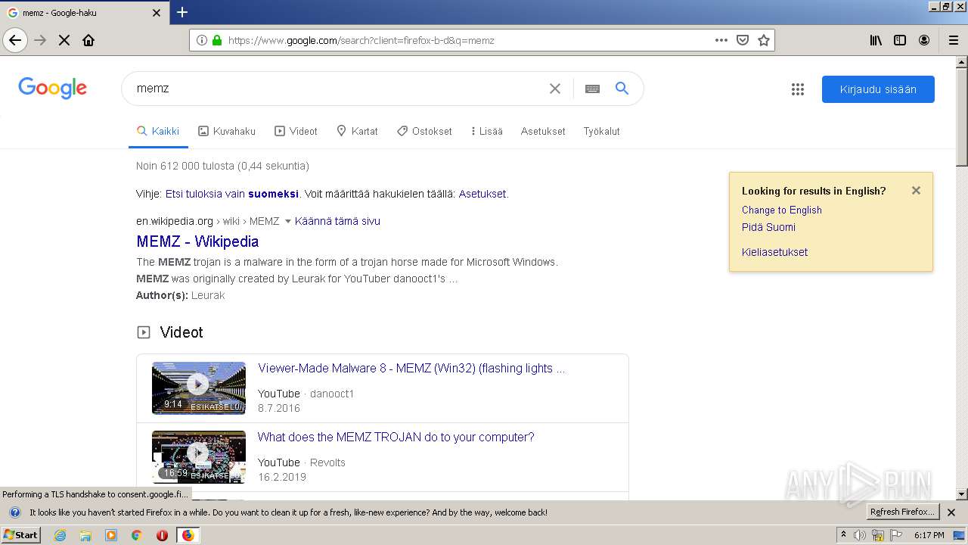Play the Revolts video thumbnail
968x545 pixels.
coord(199,456)
